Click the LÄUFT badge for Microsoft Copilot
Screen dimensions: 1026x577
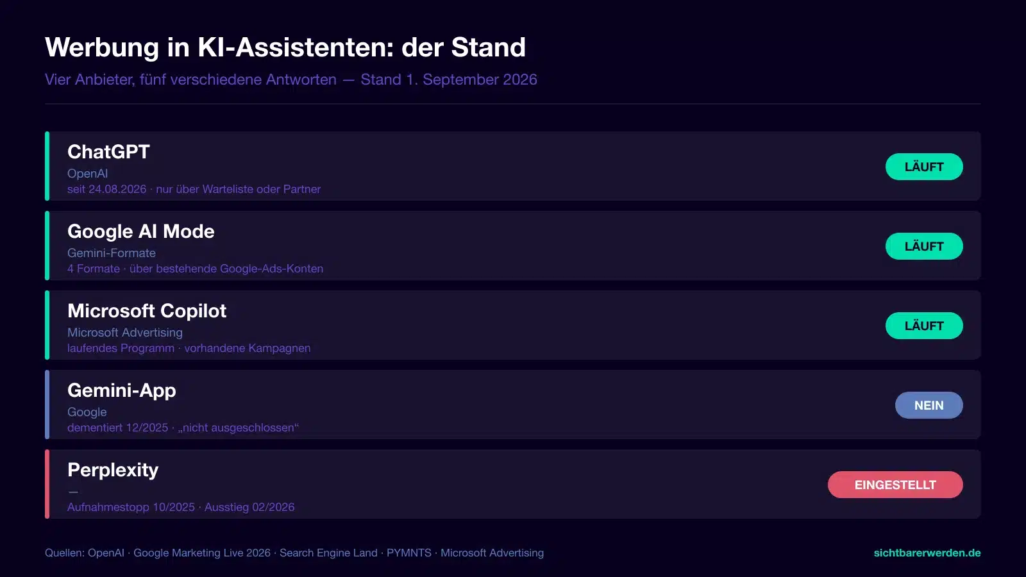[924, 326]
